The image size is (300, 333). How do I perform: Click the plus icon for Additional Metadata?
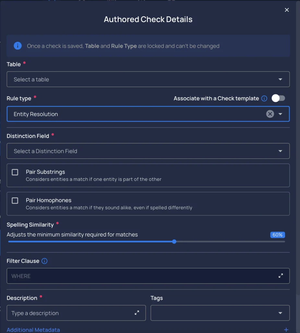286,330
